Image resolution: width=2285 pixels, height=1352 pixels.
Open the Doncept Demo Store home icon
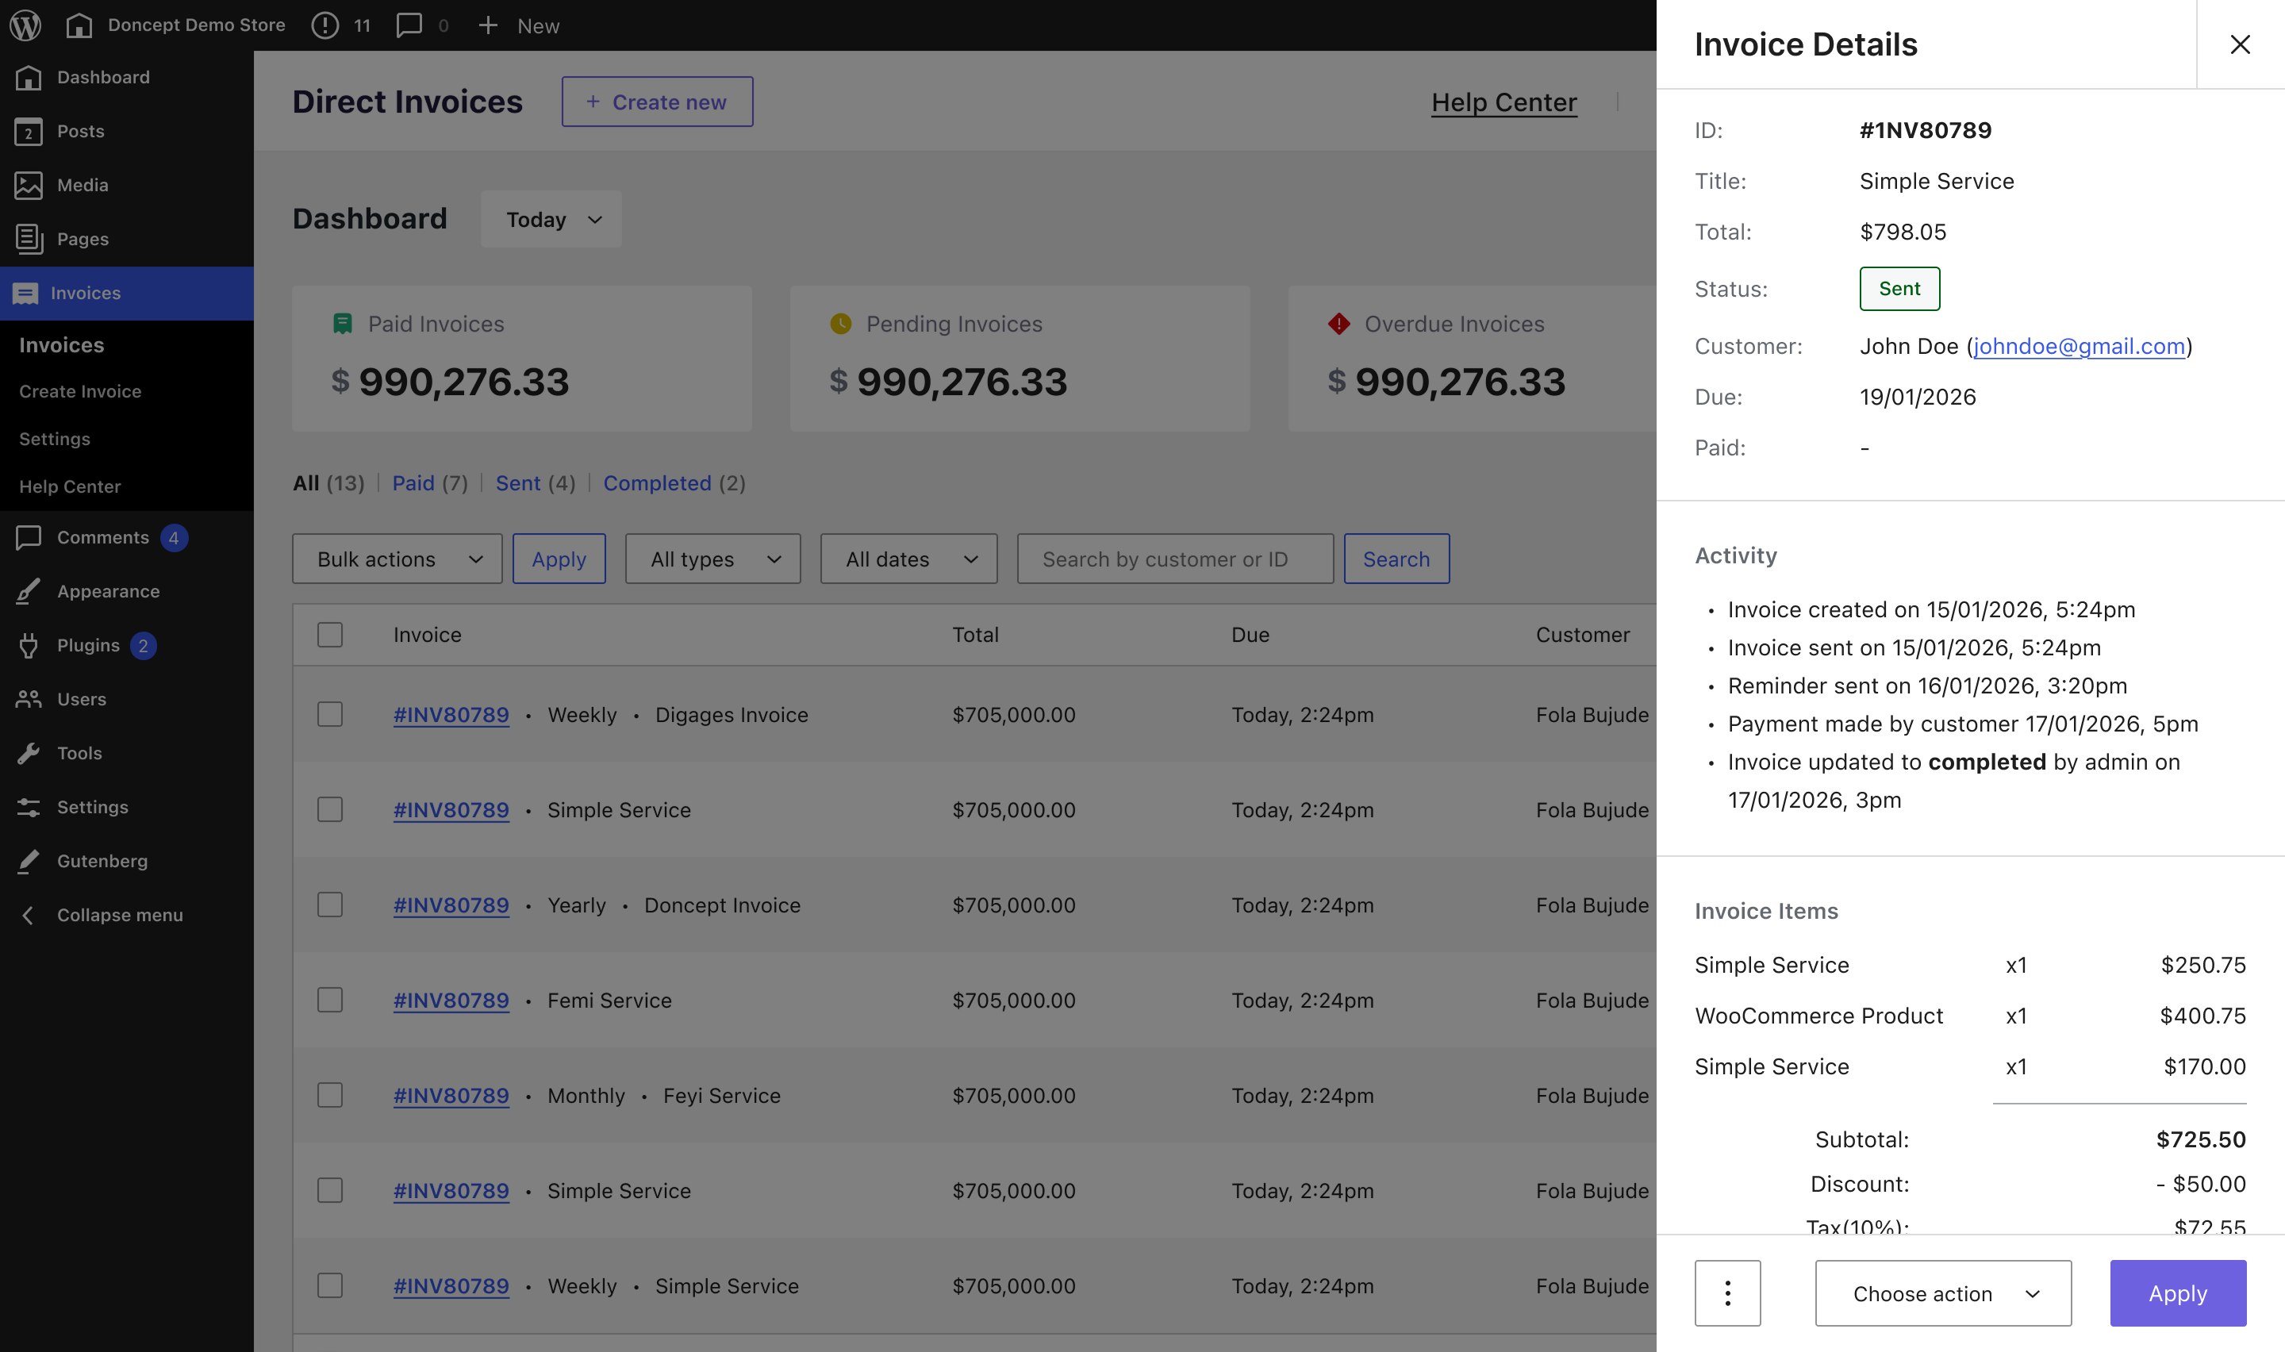79,25
